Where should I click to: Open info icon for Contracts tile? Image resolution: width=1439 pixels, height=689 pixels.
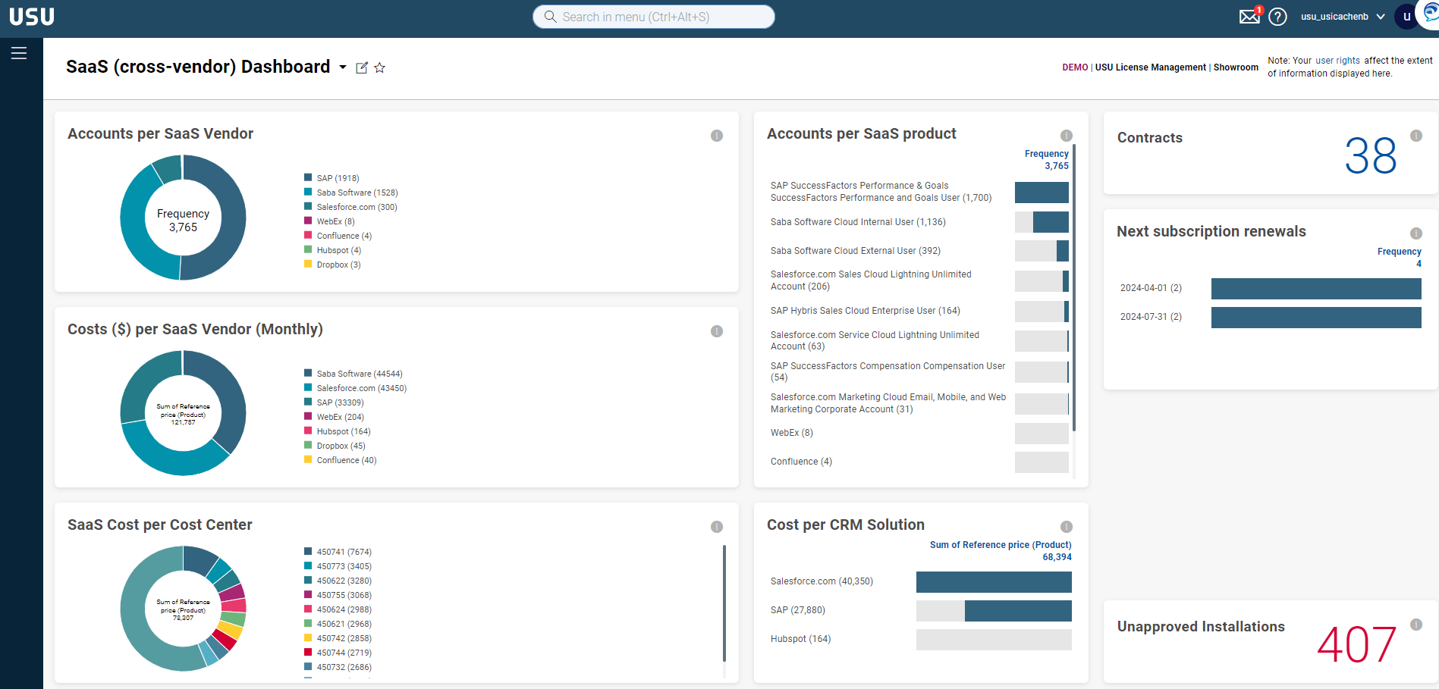coord(1416,136)
